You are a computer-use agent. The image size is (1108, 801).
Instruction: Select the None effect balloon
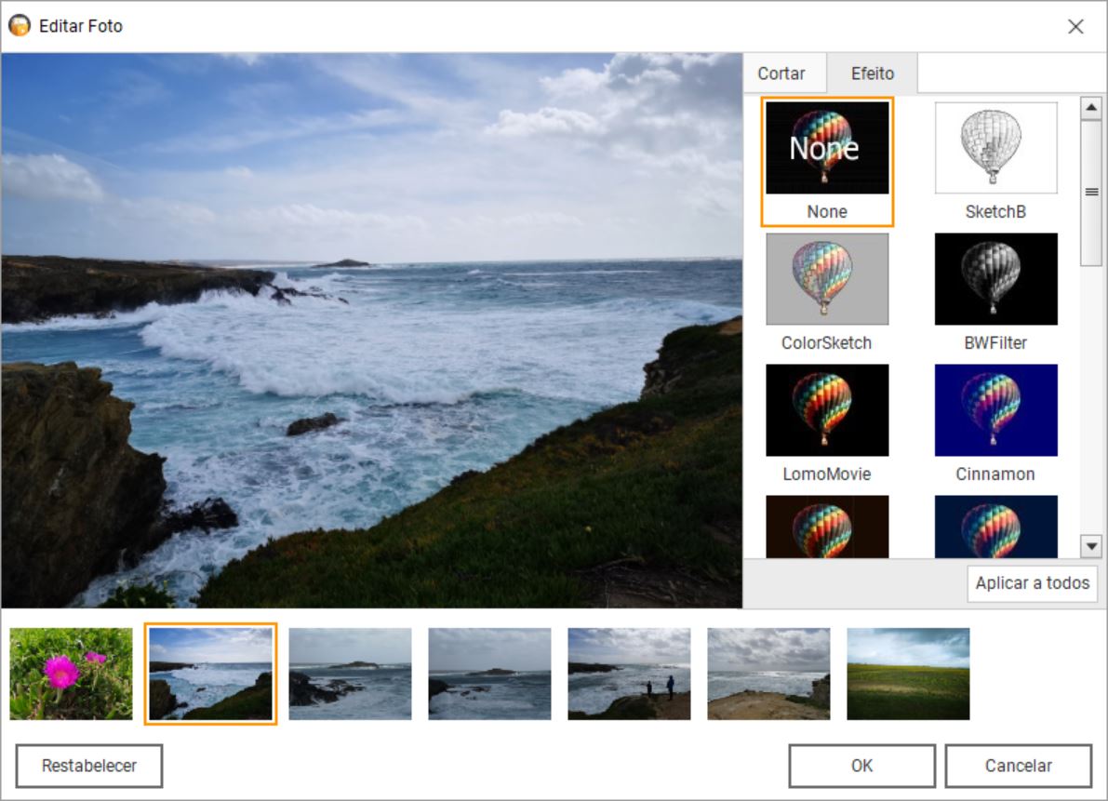(827, 148)
